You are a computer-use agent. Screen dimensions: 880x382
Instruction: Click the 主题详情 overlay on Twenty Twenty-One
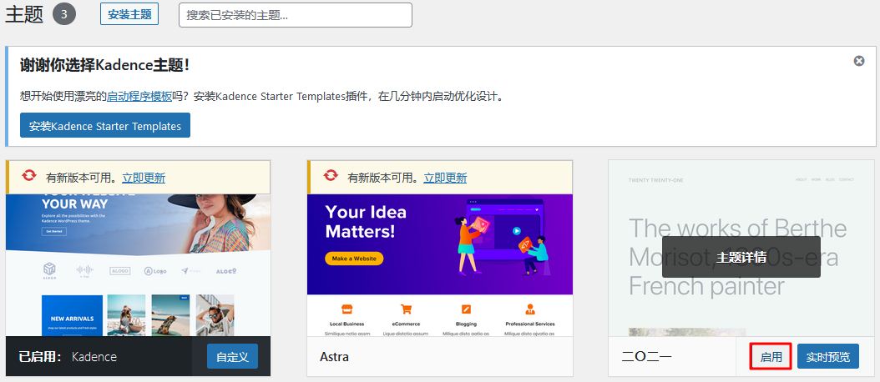pos(741,257)
